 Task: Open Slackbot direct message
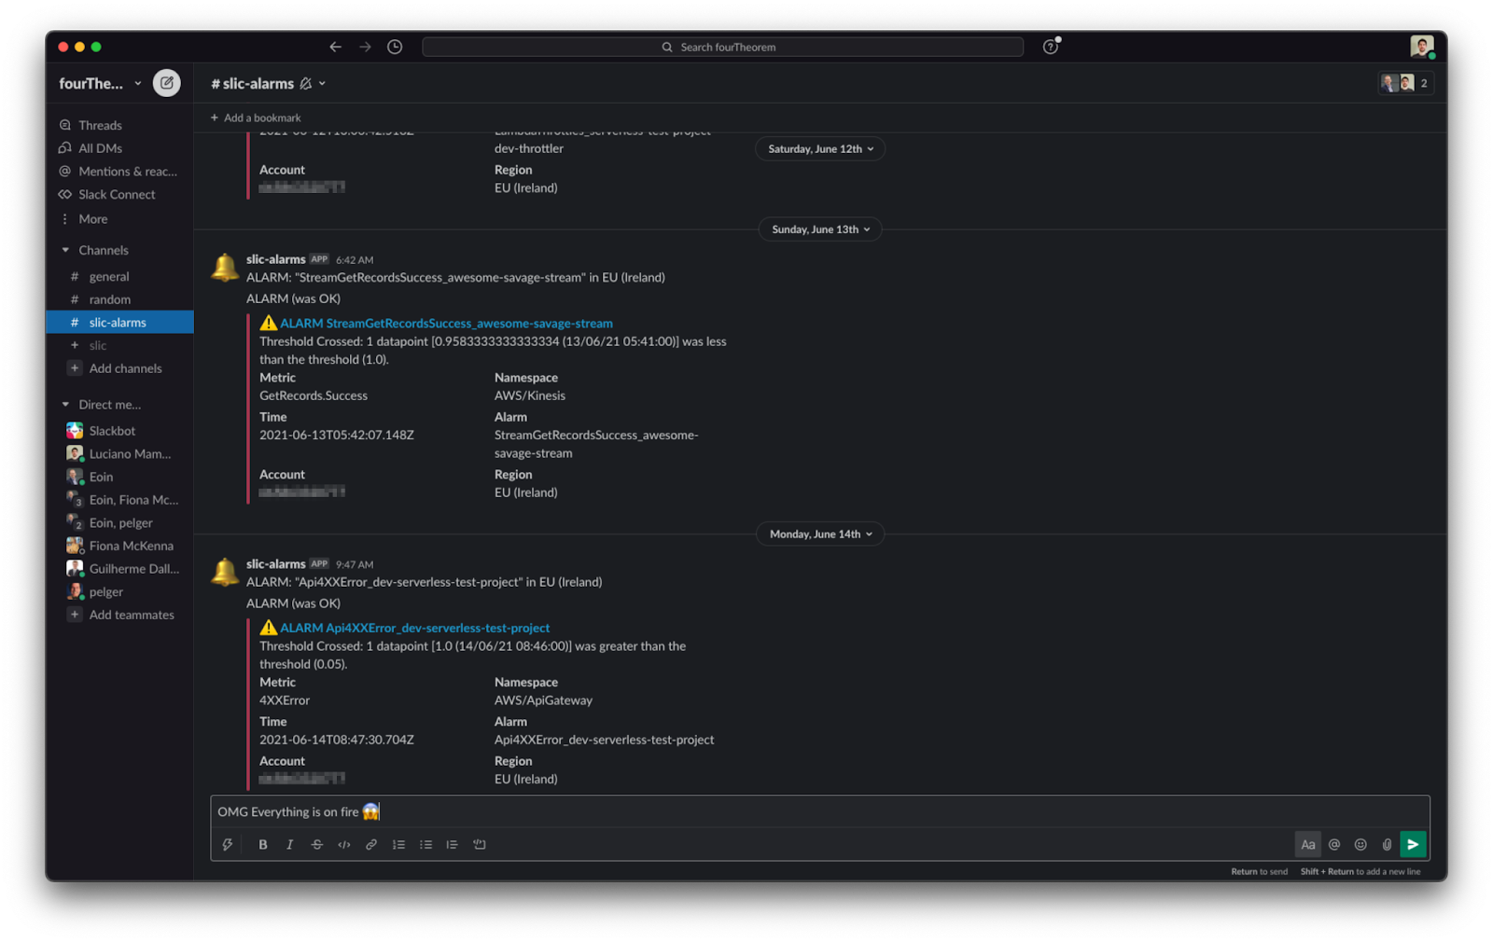(x=112, y=431)
